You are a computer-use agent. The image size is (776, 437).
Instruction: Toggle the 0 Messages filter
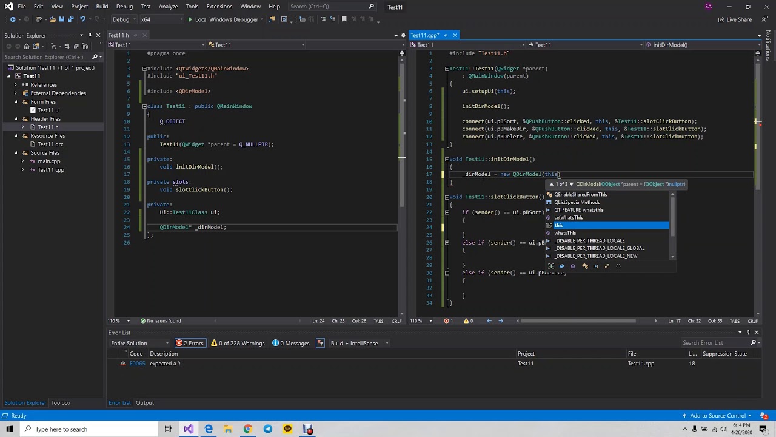pyautogui.click(x=291, y=343)
